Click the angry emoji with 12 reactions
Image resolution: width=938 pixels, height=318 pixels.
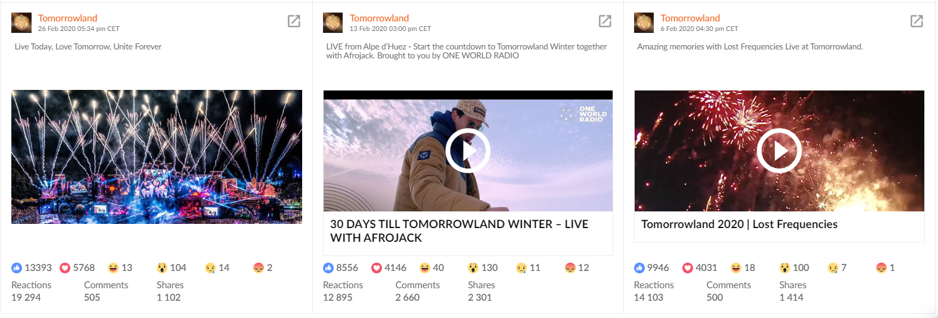tap(570, 268)
